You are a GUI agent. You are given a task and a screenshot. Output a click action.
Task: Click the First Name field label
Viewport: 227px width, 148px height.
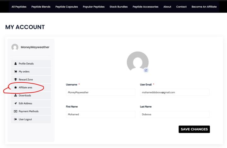(72, 107)
